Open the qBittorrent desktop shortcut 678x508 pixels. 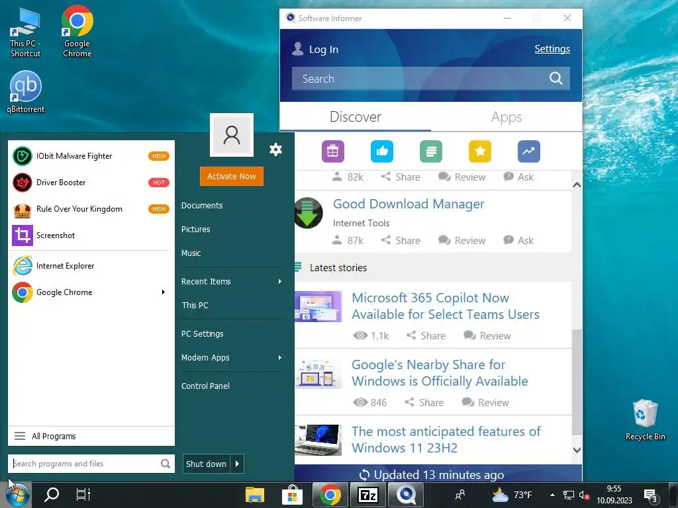click(26, 91)
